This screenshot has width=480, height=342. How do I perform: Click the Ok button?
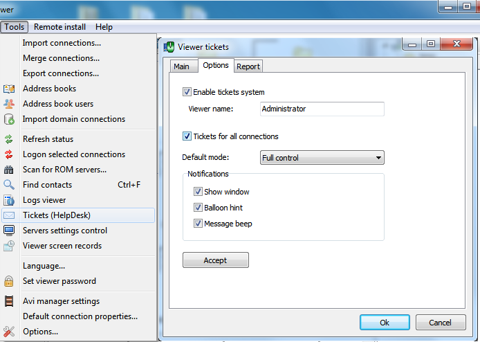385,323
